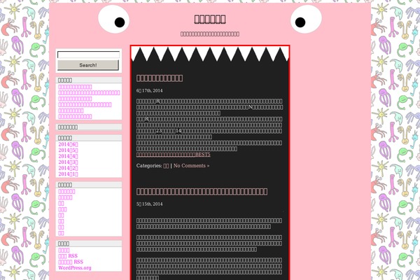Open the post title dated 6 17th, 2014
The height and width of the screenshot is (280, 420).
click(x=160, y=78)
